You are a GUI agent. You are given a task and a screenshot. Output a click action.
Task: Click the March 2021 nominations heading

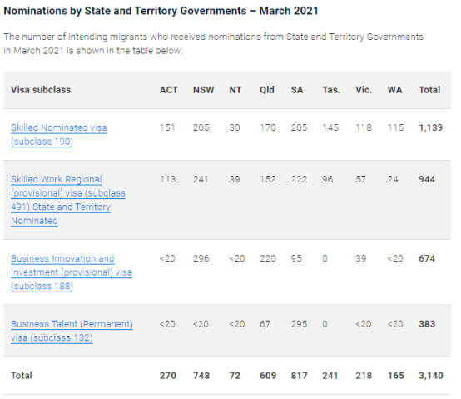coord(161,11)
